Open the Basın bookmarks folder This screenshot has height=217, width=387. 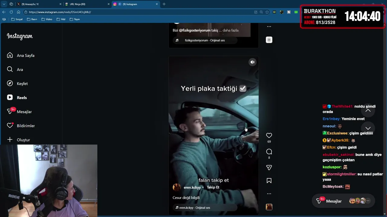[x=32, y=19]
